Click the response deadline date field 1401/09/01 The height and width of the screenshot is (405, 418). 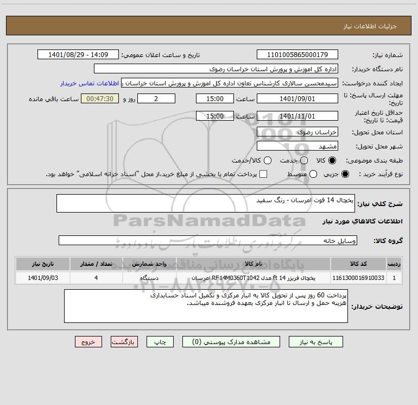pos(297,99)
